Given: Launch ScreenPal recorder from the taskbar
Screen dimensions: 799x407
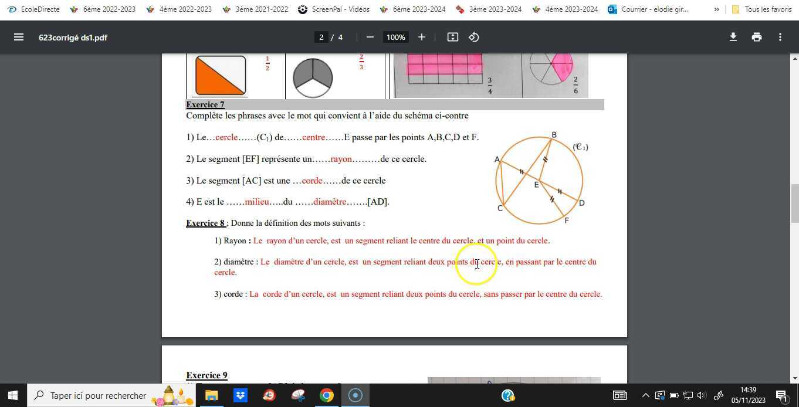Looking at the screenshot, I should tap(356, 395).
